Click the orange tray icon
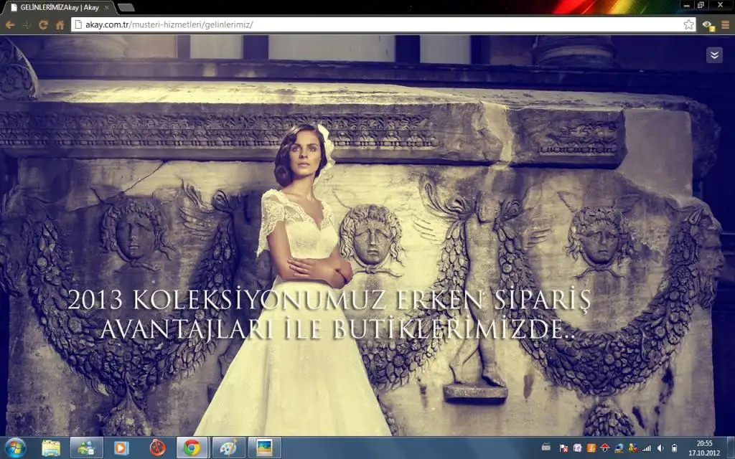This screenshot has height=459, width=735. (591, 448)
